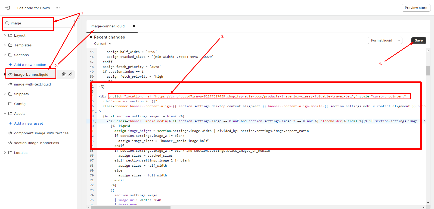The image size is (434, 209).
Task: Click code file icon for image-with-text.liquid
Action: pyautogui.click(x=10, y=84)
